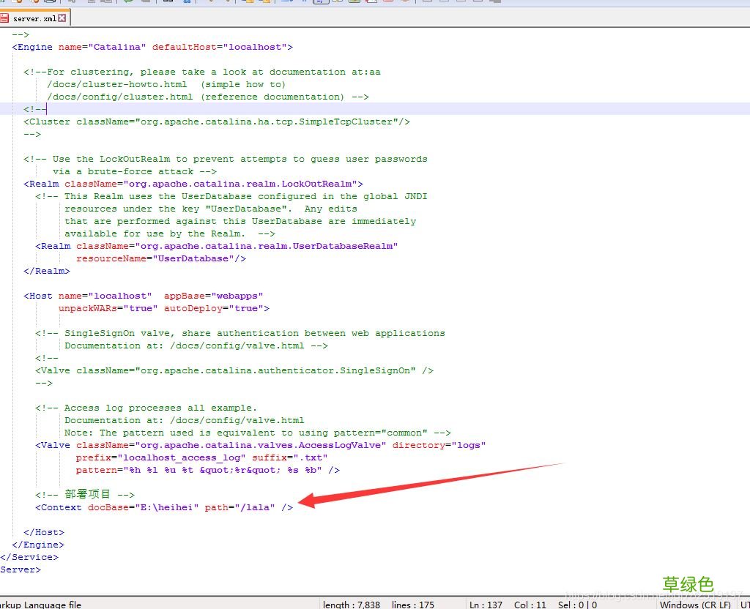The height and width of the screenshot is (609, 750).
Task: Close the server.xml tab
Action: coord(62,18)
